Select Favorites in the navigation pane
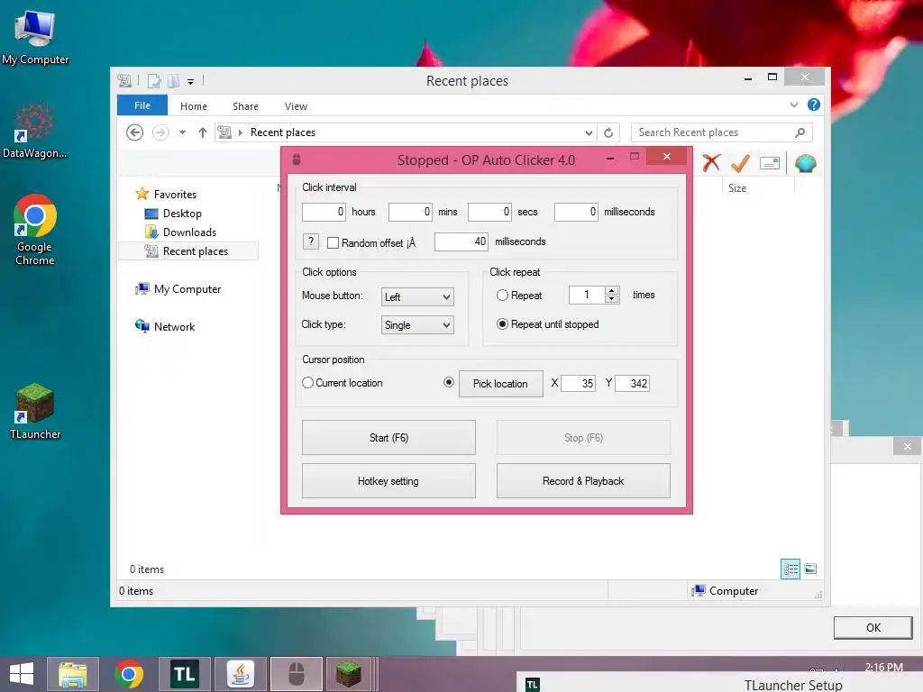 point(175,195)
